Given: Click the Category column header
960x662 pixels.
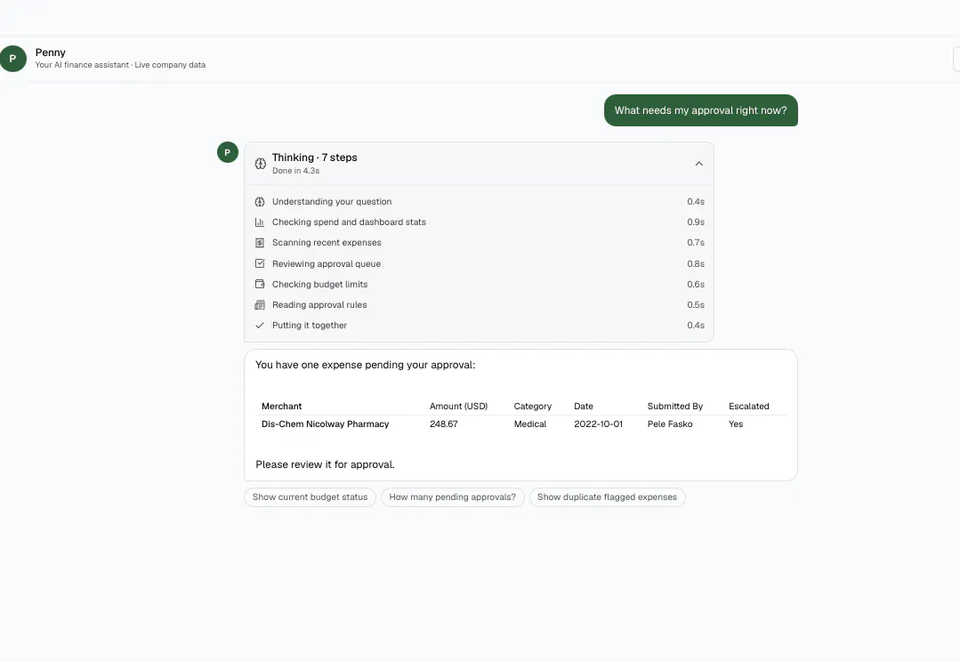Looking at the screenshot, I should [533, 406].
